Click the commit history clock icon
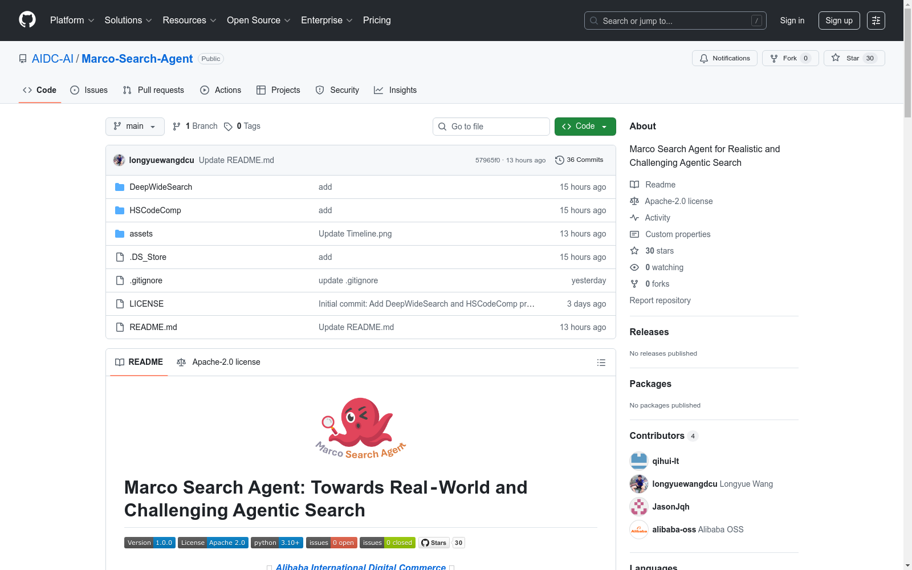Image resolution: width=912 pixels, height=570 pixels. pos(560,160)
